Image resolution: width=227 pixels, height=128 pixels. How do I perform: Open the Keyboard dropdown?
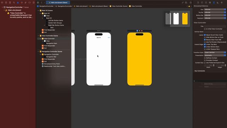tap(215, 18)
